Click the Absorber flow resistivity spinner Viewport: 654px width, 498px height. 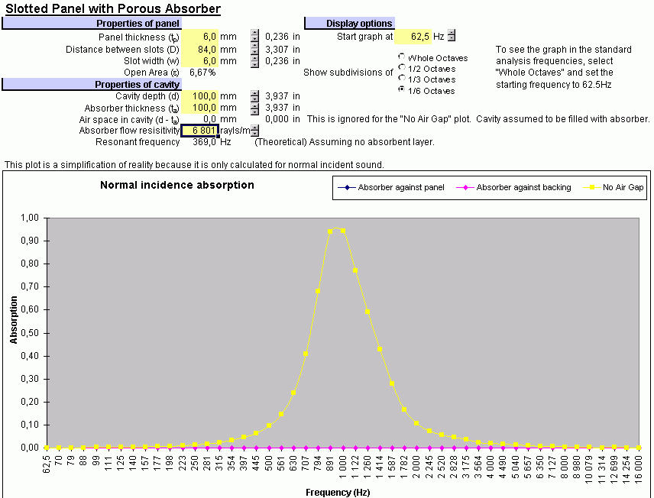[254, 131]
